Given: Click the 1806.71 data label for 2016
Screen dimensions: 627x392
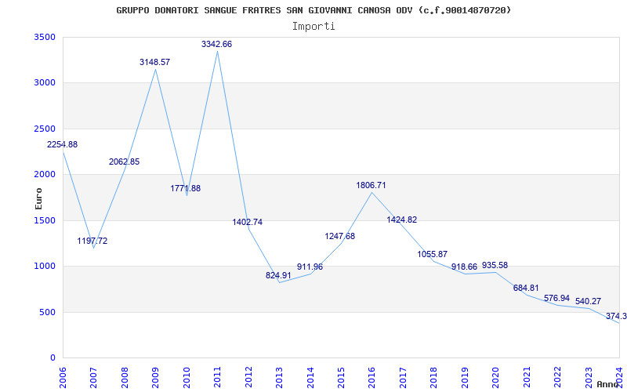Looking at the screenshot, I should (x=371, y=186).
